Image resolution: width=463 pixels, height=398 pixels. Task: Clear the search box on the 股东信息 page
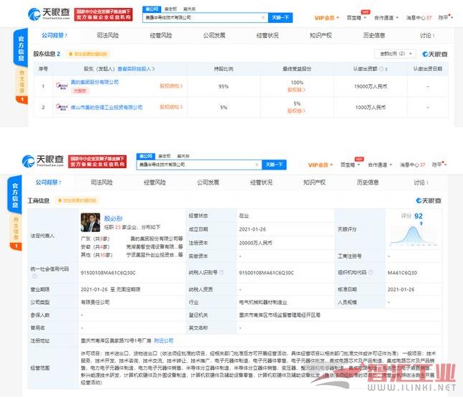click(x=263, y=18)
